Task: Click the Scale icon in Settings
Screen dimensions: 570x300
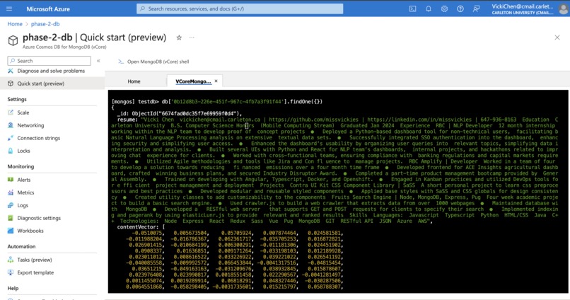Action: pyautogui.click(x=11, y=112)
